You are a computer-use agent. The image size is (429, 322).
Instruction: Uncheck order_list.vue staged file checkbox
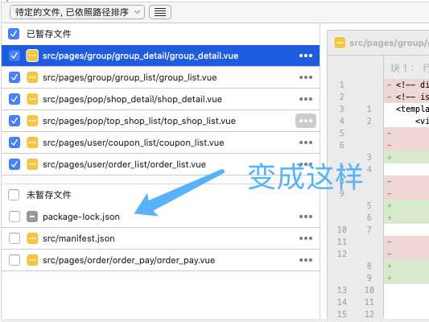tap(14, 164)
